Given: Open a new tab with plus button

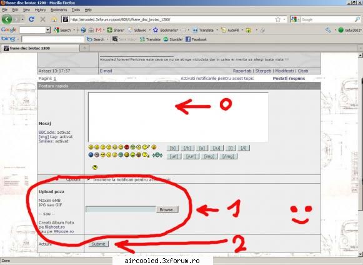Looking at the screenshot, I should point(85,48).
